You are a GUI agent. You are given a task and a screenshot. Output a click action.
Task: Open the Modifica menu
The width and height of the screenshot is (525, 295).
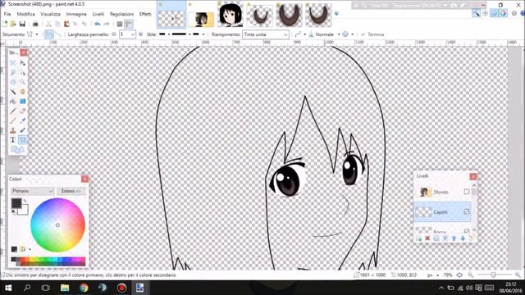tap(25, 14)
